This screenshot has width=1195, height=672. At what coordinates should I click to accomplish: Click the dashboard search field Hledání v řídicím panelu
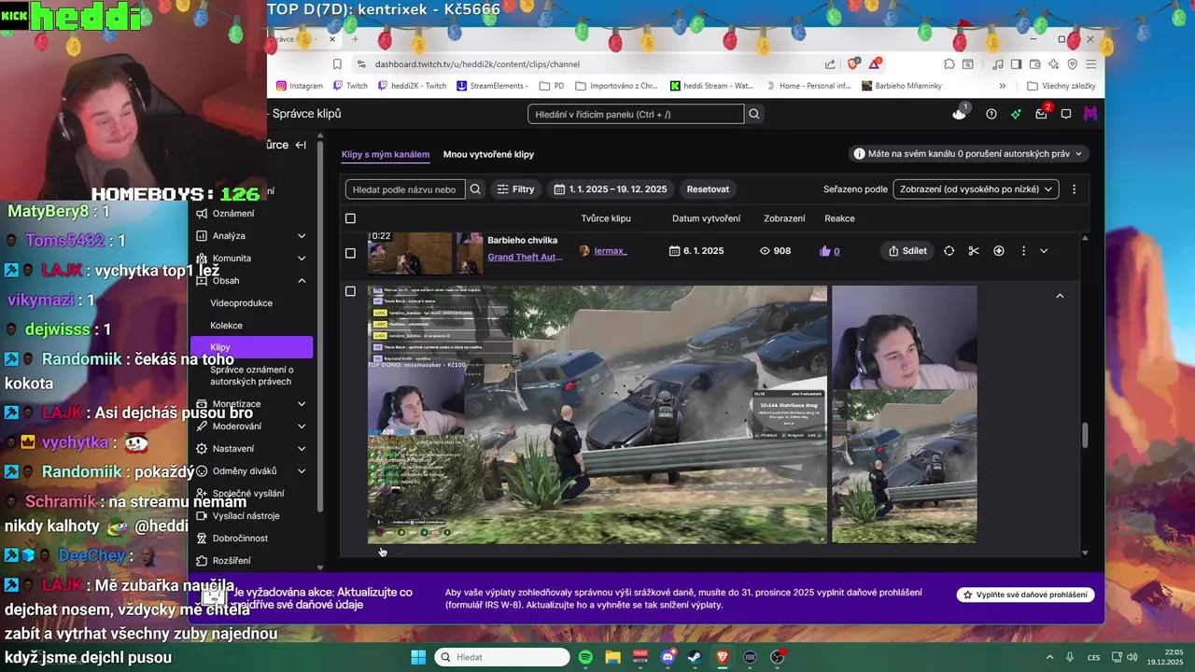[x=636, y=114]
